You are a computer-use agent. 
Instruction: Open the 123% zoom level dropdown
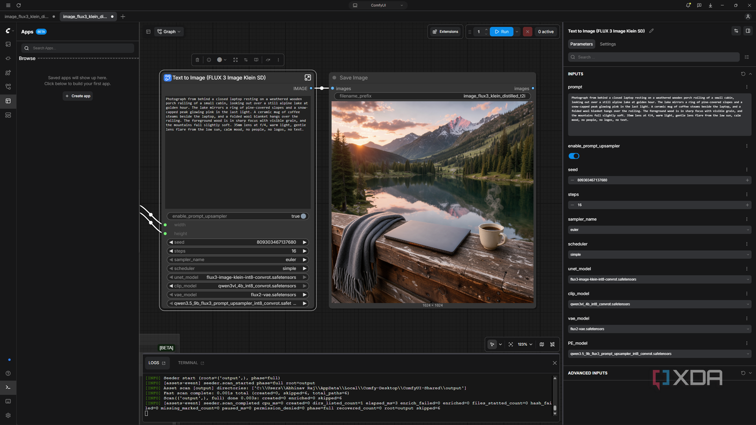tap(525, 345)
